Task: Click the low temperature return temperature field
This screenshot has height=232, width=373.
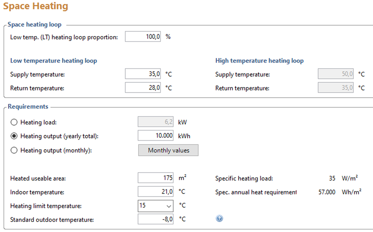Action: tap(143, 88)
